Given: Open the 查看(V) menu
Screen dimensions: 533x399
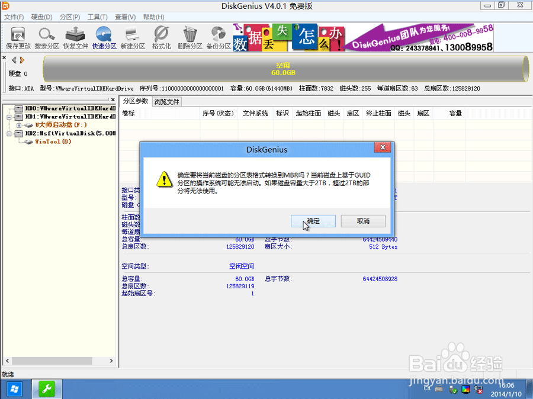Looking at the screenshot, I should point(125,17).
